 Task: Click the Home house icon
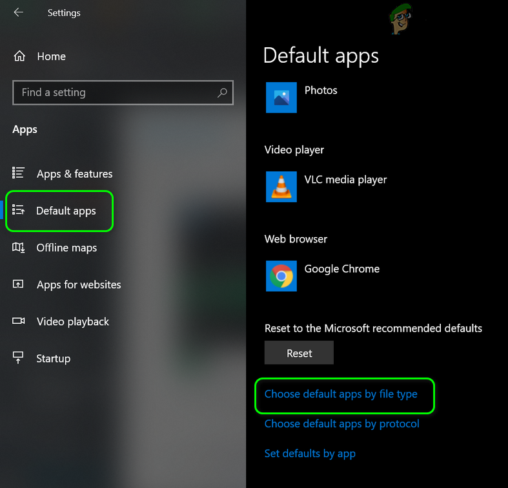(19, 56)
